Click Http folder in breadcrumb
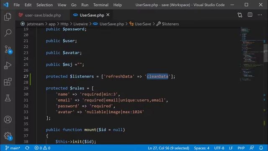The image size is (268, 151). (x=64, y=24)
